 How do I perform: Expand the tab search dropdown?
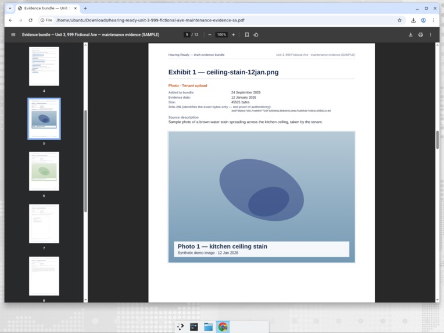pos(10,8)
